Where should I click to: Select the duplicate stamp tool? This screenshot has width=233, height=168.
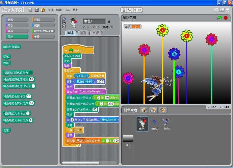click(124, 10)
